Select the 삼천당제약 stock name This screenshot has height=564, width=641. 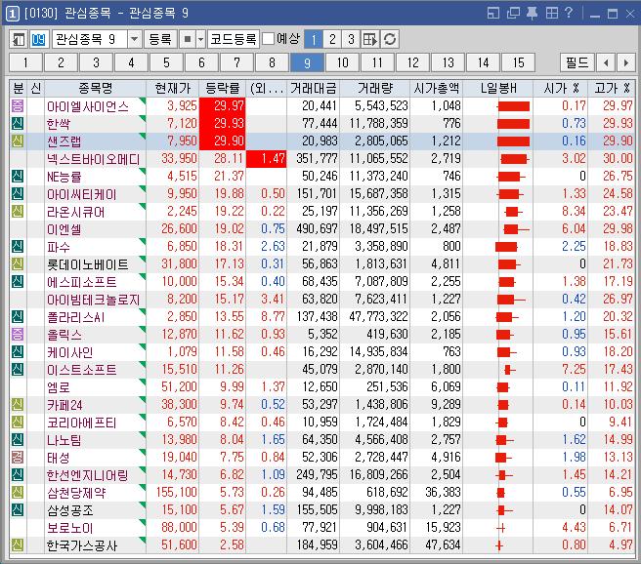(x=76, y=492)
